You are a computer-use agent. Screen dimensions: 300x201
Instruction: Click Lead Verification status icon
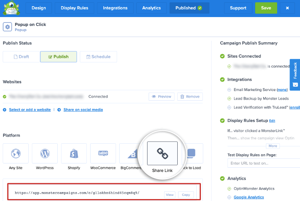click(x=229, y=107)
